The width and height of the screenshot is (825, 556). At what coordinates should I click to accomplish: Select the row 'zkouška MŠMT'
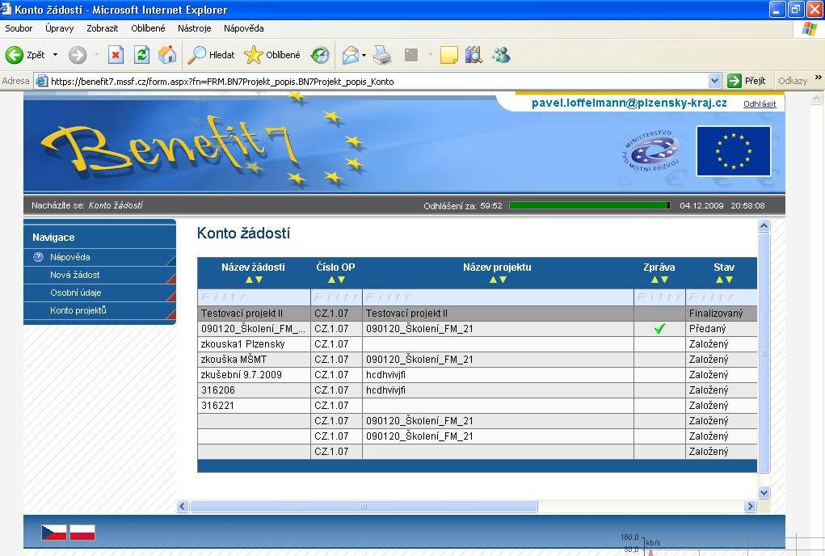[x=478, y=360]
